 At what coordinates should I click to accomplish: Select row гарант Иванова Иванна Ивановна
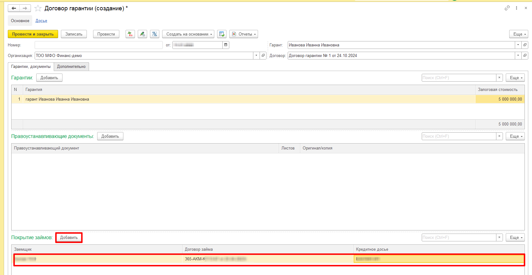pyautogui.click(x=249, y=99)
